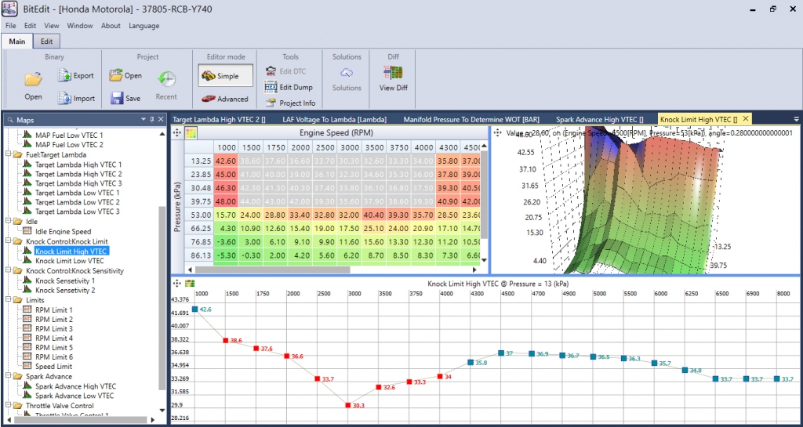Click the 1000 RPM column header

coord(227,148)
